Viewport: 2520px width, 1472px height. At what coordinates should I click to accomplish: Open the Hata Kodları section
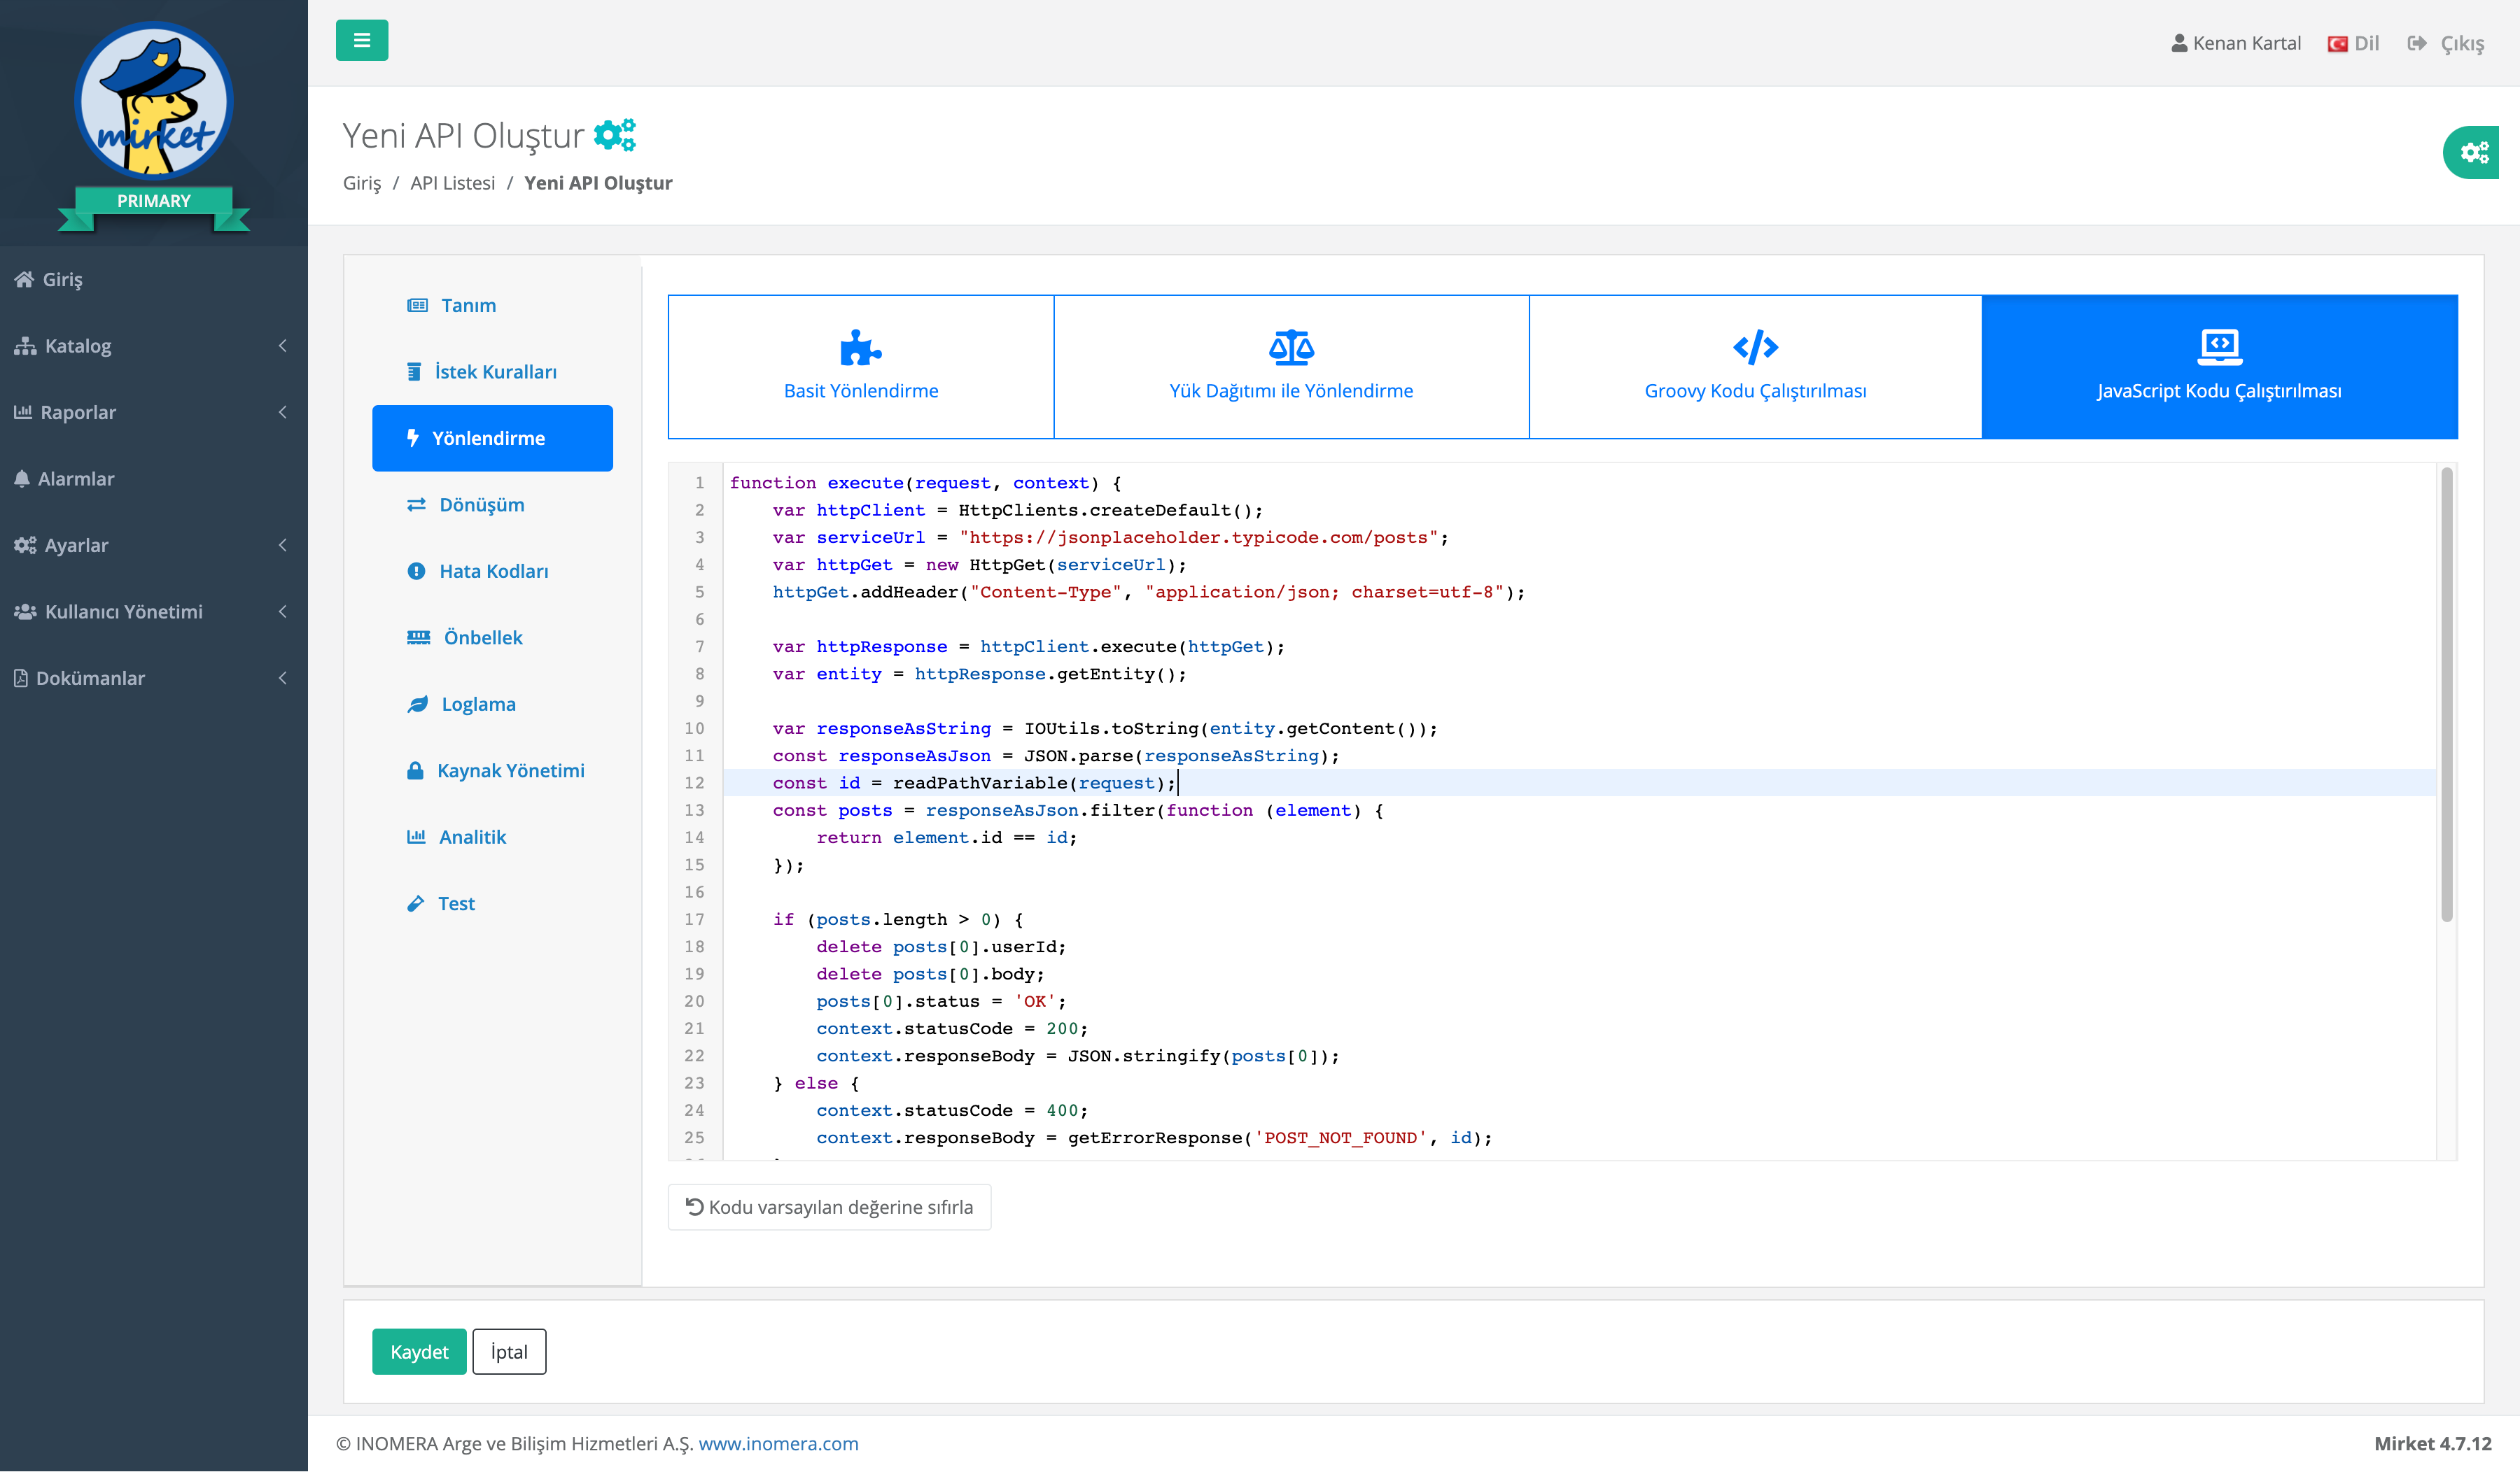[x=492, y=571]
